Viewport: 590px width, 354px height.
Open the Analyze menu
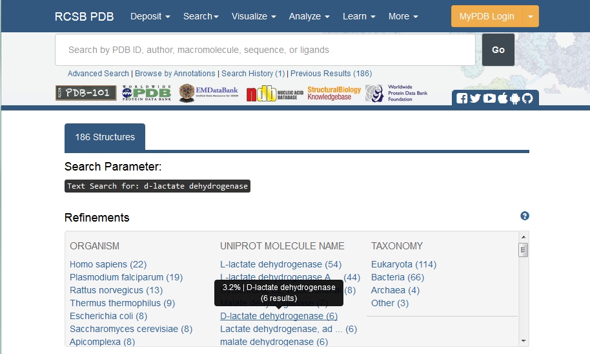(x=309, y=16)
